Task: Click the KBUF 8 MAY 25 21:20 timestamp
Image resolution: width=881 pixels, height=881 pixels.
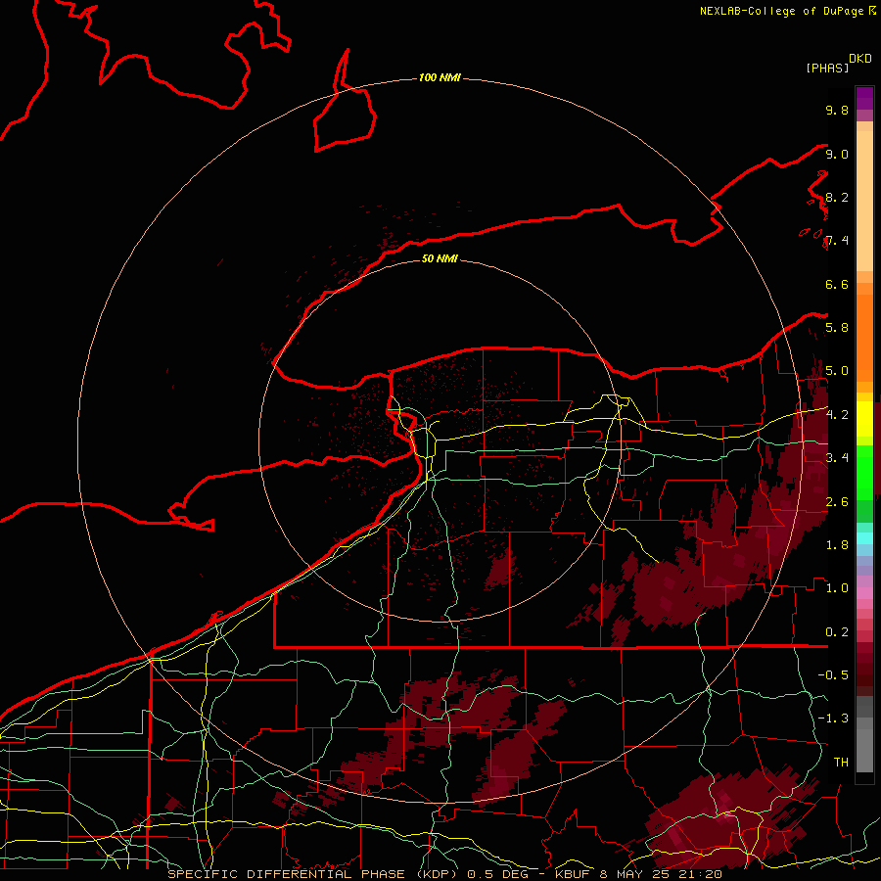Action: (x=639, y=874)
